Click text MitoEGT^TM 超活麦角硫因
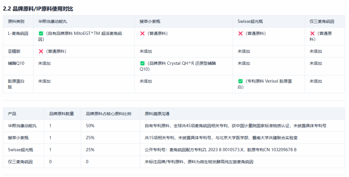Screen dimensions: 349x177 (x=80, y=36)
